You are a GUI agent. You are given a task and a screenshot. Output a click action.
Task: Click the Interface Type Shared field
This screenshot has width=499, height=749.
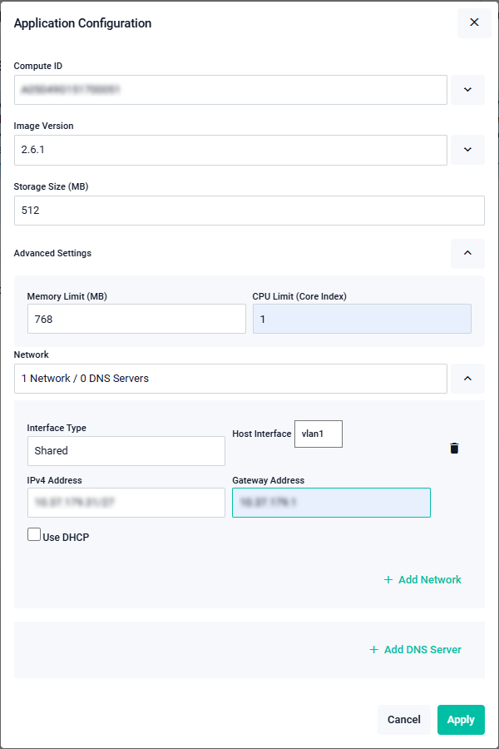(x=126, y=450)
